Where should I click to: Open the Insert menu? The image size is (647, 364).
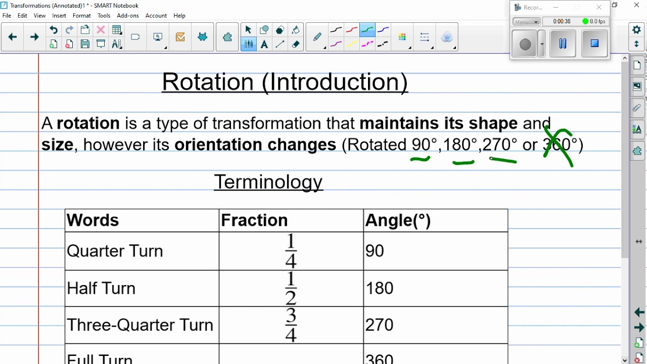(x=59, y=16)
